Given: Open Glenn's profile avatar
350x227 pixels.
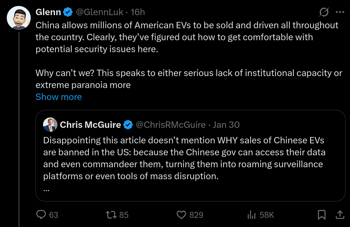Looking at the screenshot, I should (x=19, y=18).
